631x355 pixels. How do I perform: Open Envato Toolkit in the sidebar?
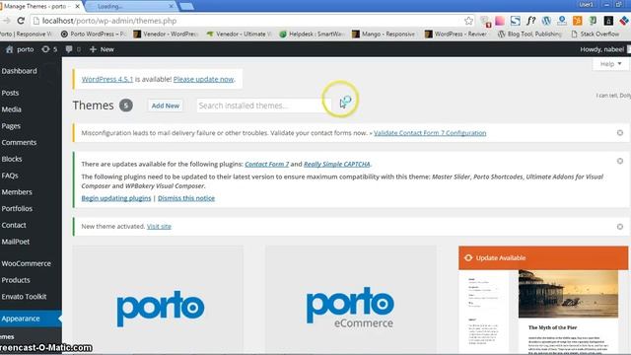[24, 296]
